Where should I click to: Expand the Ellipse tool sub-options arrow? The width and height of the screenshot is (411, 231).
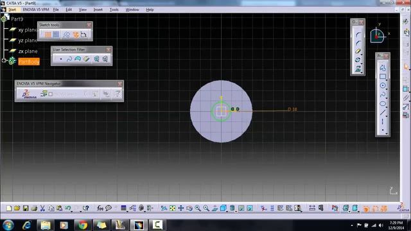coord(387,107)
